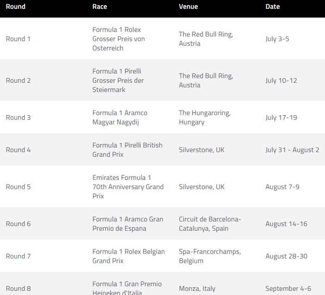Select the Rolex Grosser Preis von Osterreich race
This screenshot has height=295, width=325.
119,39
